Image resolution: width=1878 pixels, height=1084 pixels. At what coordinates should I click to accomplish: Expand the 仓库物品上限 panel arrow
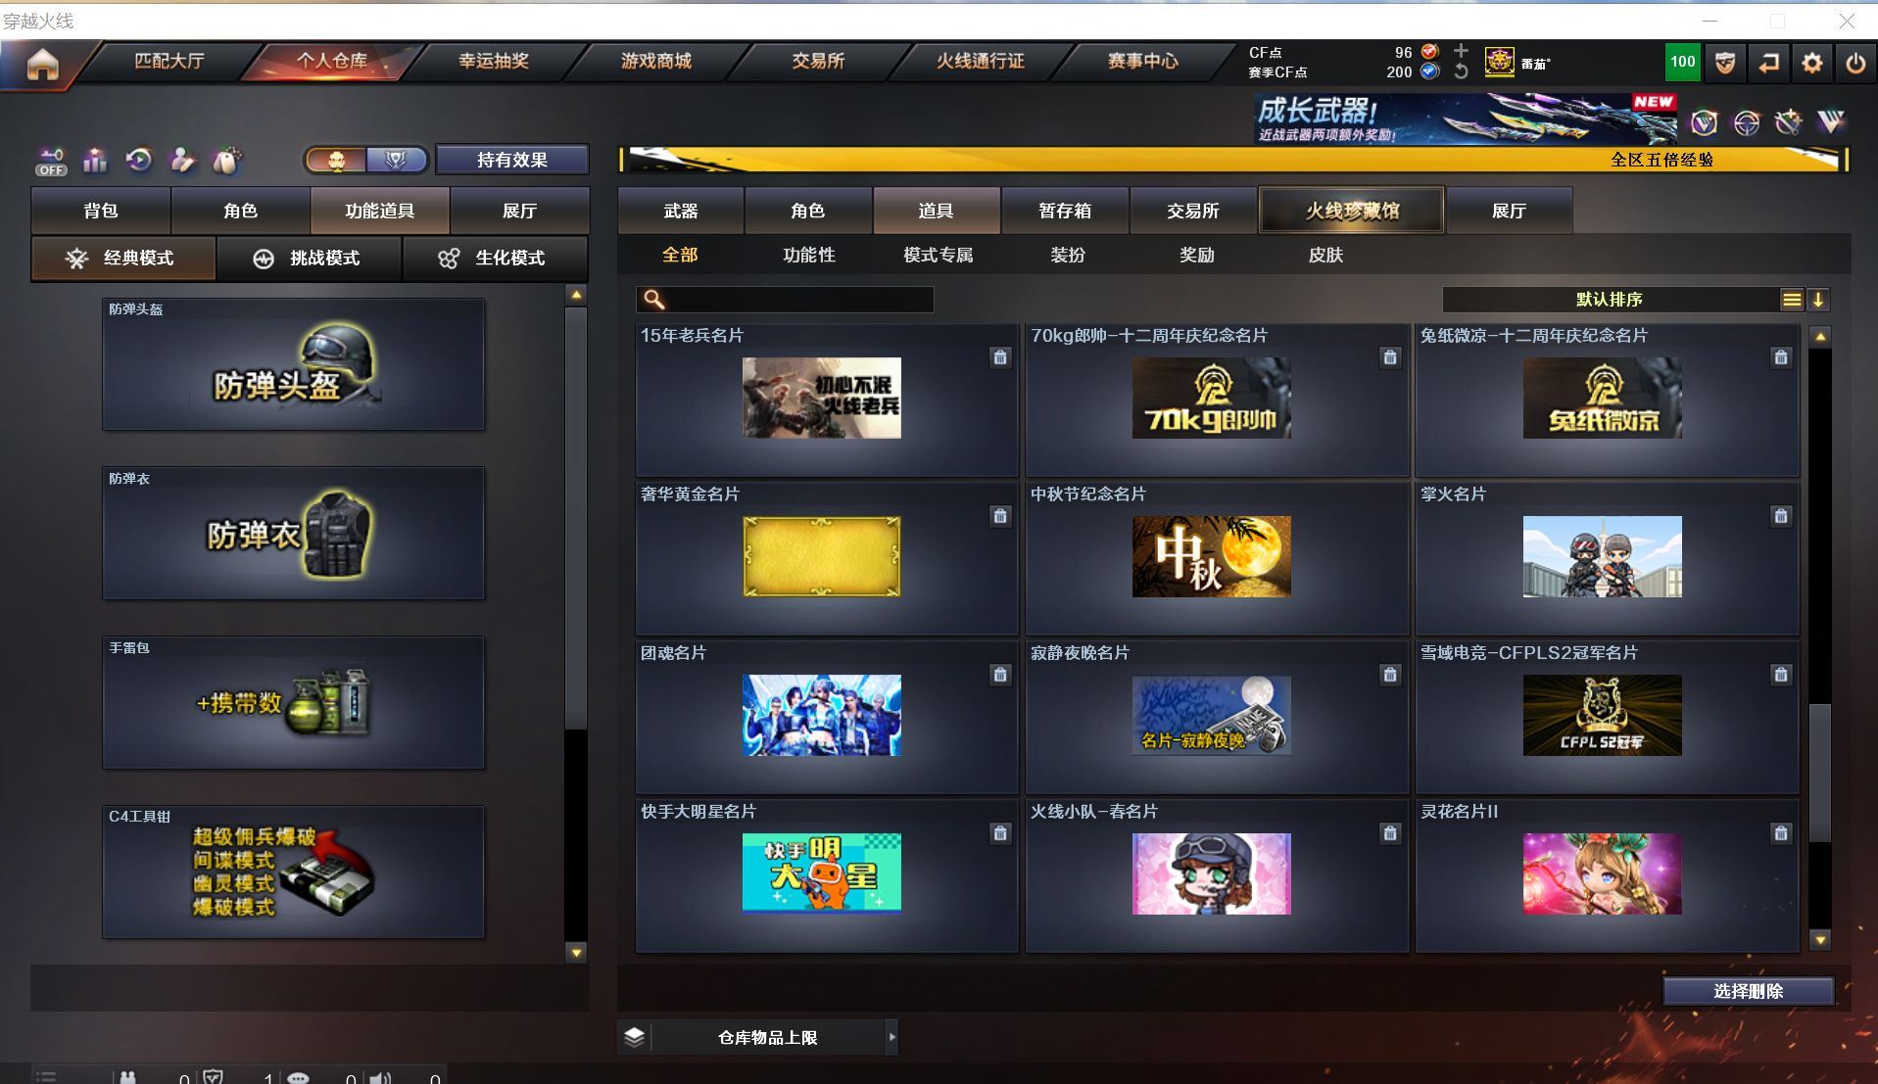pyautogui.click(x=891, y=1037)
